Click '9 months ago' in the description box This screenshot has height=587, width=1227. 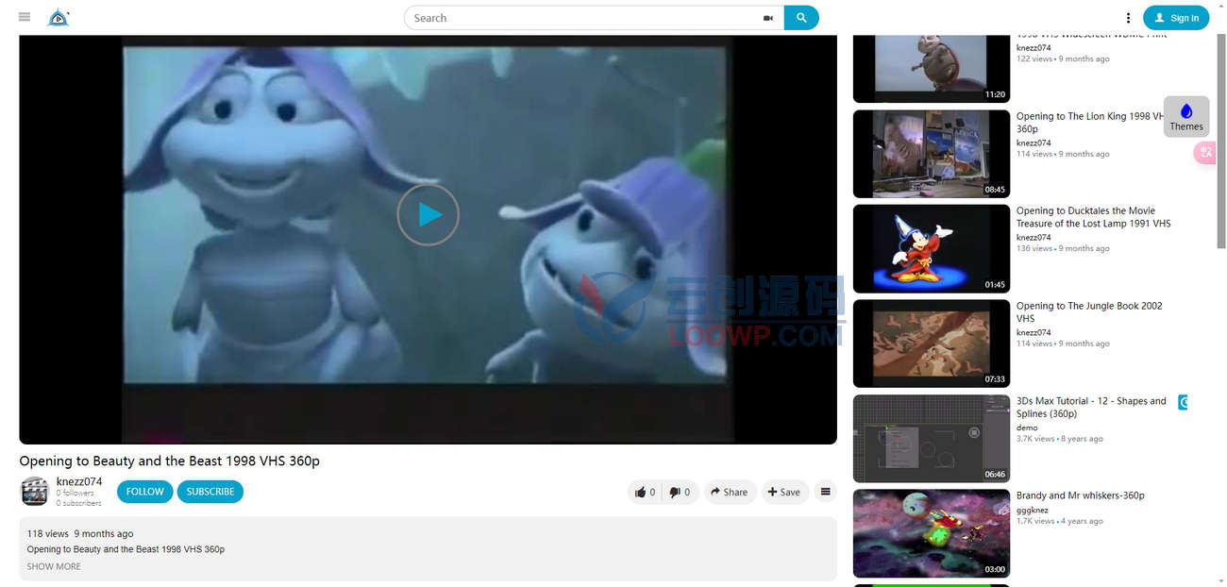click(x=104, y=533)
